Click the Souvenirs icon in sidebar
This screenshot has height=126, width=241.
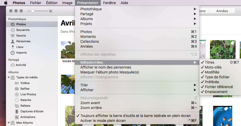(x=13, y=30)
